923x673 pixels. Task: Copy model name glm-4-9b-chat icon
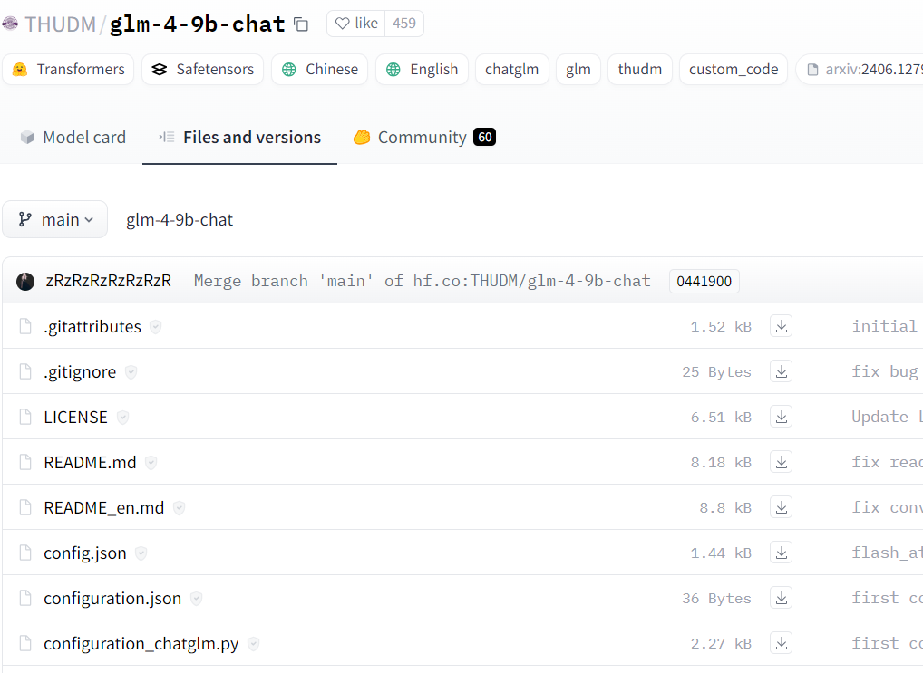(301, 24)
